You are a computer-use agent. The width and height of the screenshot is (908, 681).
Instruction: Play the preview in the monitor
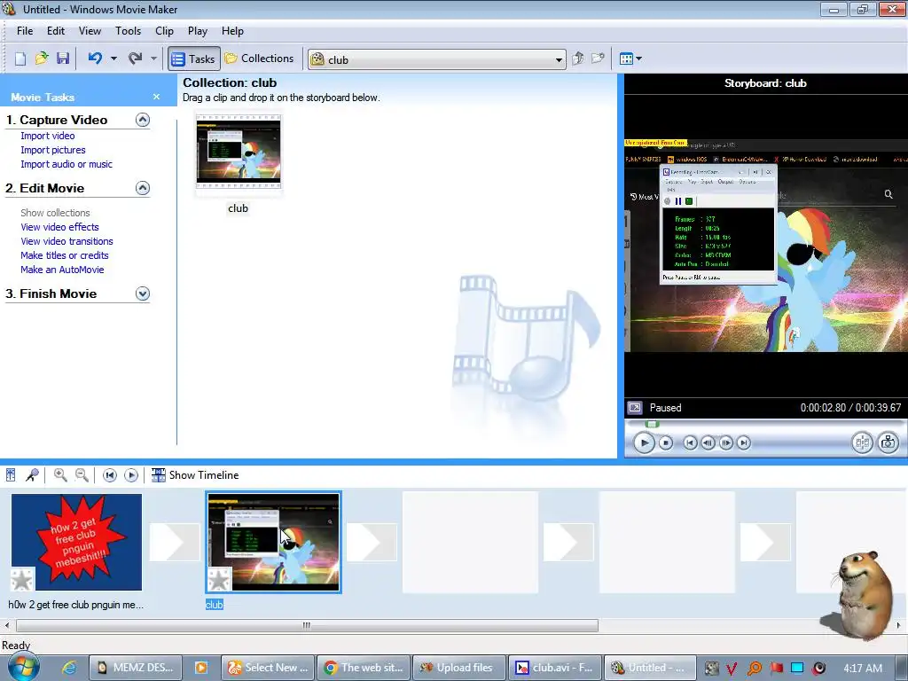tap(644, 443)
